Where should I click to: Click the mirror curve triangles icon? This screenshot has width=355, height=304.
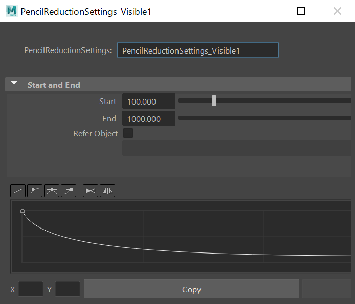(x=107, y=191)
